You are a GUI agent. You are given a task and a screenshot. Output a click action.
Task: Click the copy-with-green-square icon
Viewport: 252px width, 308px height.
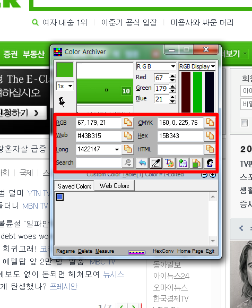click(x=196, y=163)
